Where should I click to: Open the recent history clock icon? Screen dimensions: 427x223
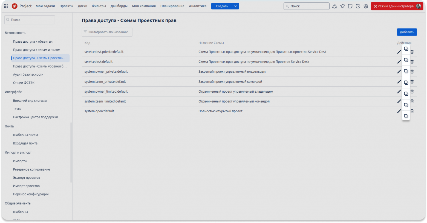pos(358,6)
